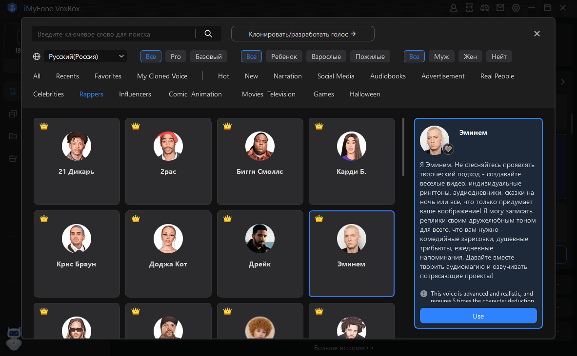Viewport: 577px width, 356px height.
Task: Open the APP download icon in title bar
Action: pos(469,8)
